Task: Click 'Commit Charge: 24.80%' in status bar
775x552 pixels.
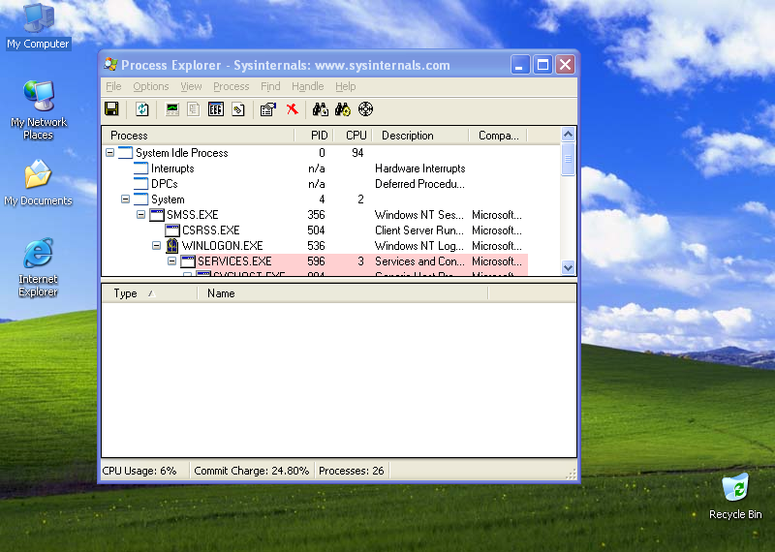Action: pyautogui.click(x=251, y=471)
